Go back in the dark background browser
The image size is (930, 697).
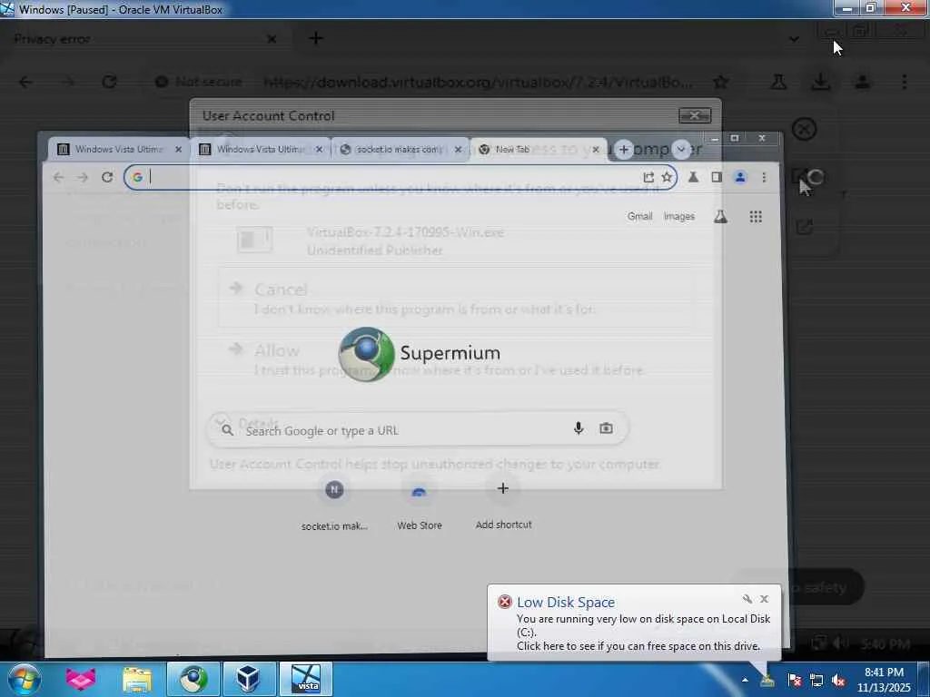click(25, 82)
